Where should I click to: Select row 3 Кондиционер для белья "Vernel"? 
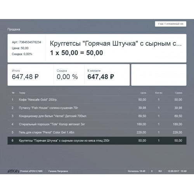click(97, 116)
